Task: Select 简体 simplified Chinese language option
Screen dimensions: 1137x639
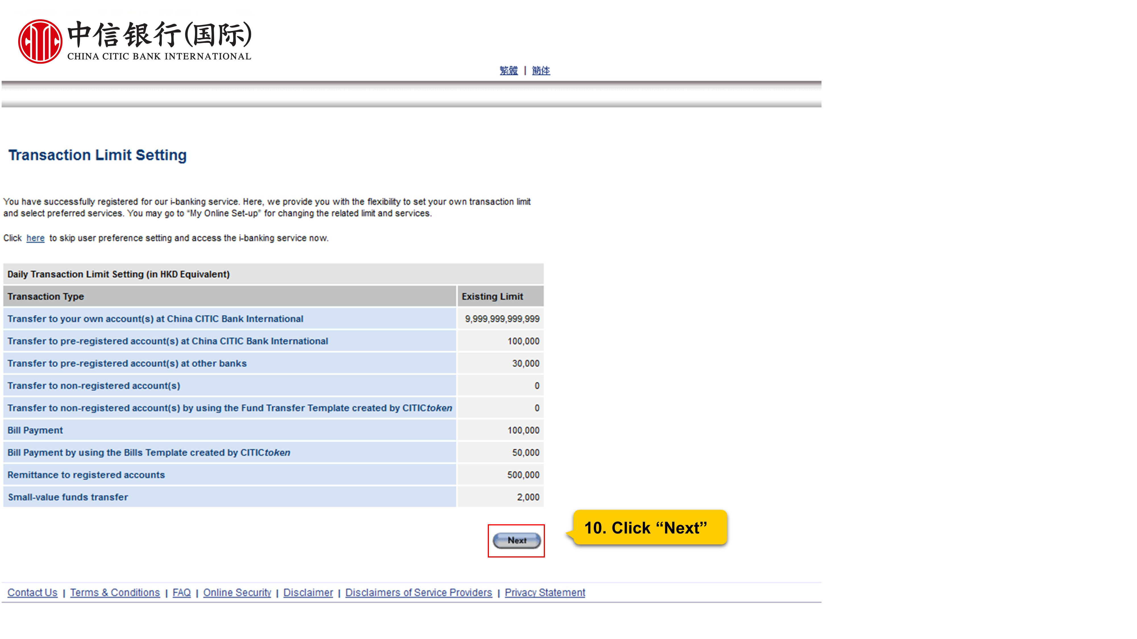Action: [541, 70]
